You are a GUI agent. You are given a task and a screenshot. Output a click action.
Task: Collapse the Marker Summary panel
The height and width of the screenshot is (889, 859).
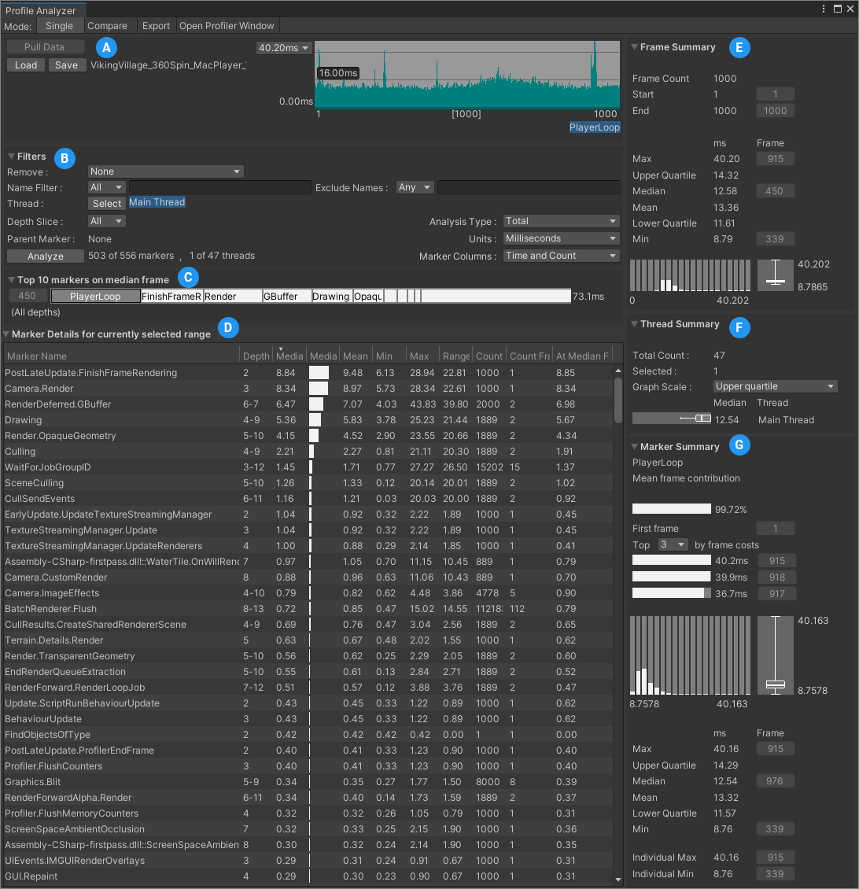(636, 445)
